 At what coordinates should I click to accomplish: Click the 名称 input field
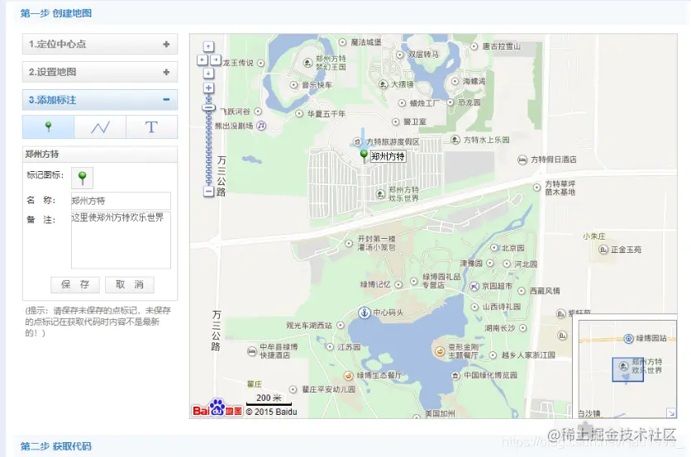coord(121,201)
